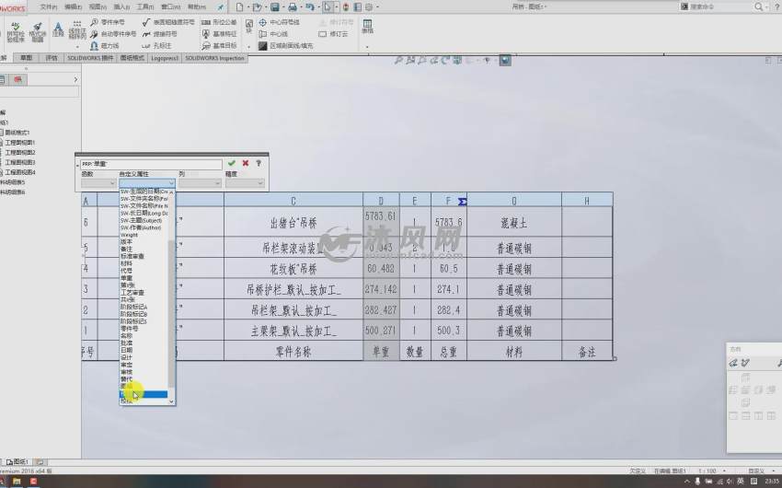Screen dimensions: 782x488
Task: Select 工程图视图1 in the feature tree
Action: click(x=20, y=143)
